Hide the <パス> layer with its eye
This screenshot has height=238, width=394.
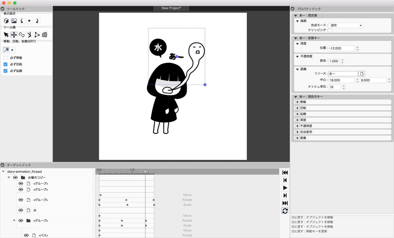26,235
